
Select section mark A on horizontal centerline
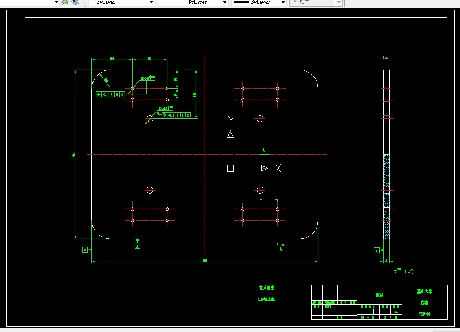click(263, 150)
